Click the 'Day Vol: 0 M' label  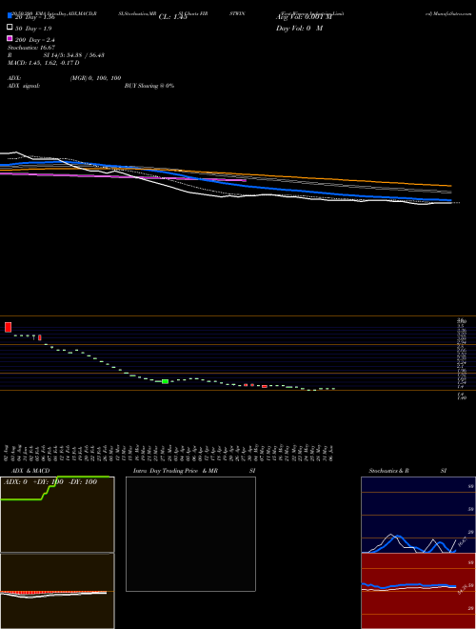point(299,28)
